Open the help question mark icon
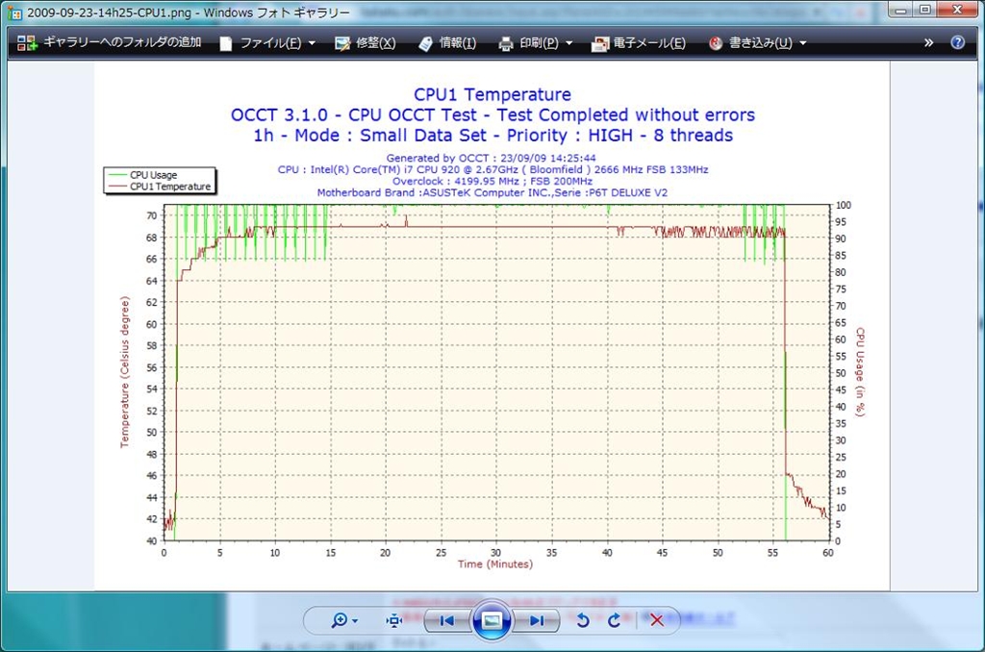 coord(957,42)
